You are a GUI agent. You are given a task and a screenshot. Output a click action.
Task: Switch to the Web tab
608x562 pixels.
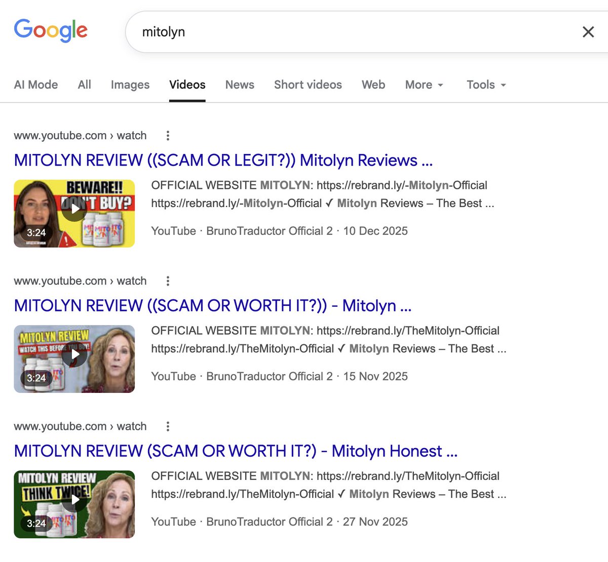click(x=373, y=85)
